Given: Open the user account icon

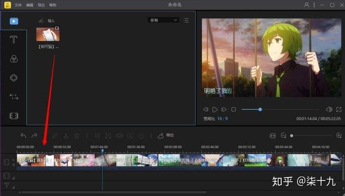Looking at the screenshot, I should (306, 5).
